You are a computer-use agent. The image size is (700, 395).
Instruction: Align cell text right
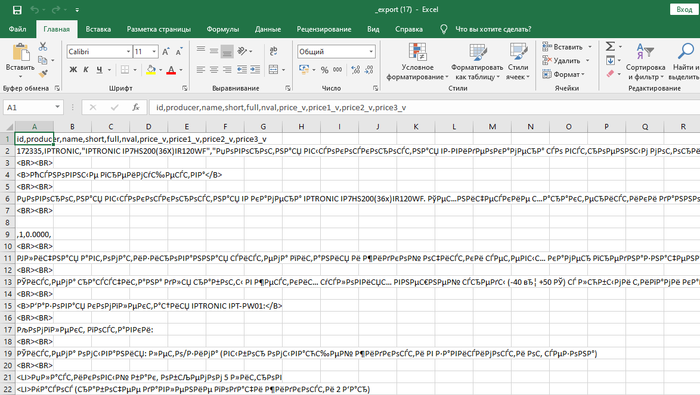tap(227, 70)
